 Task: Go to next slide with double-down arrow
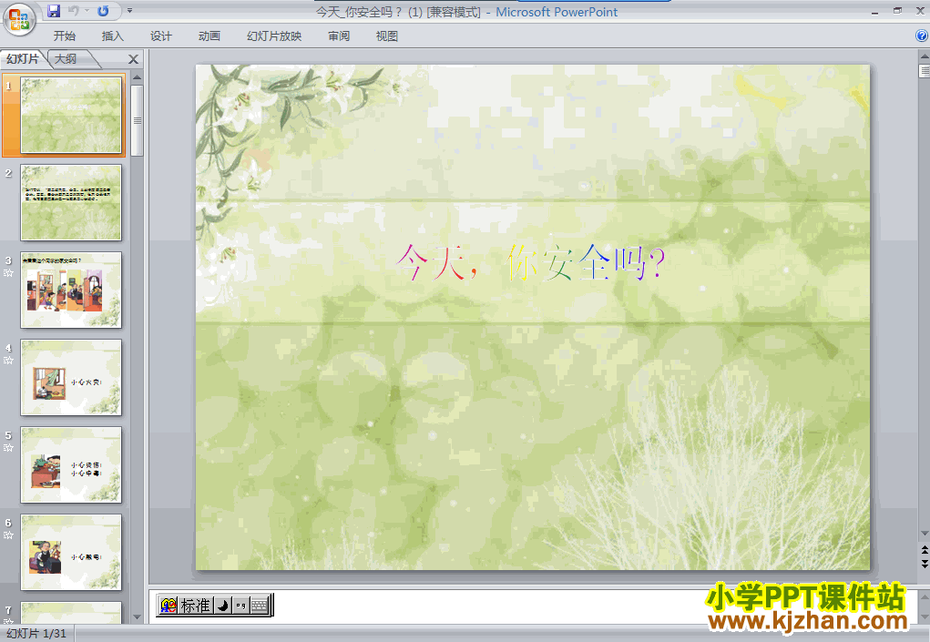pyautogui.click(x=924, y=564)
